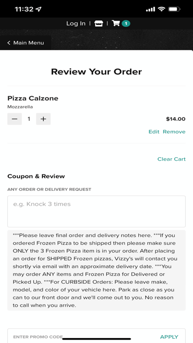Decrease Pizza Calzone quantity with minus
This screenshot has height=343, width=193.
15,119
